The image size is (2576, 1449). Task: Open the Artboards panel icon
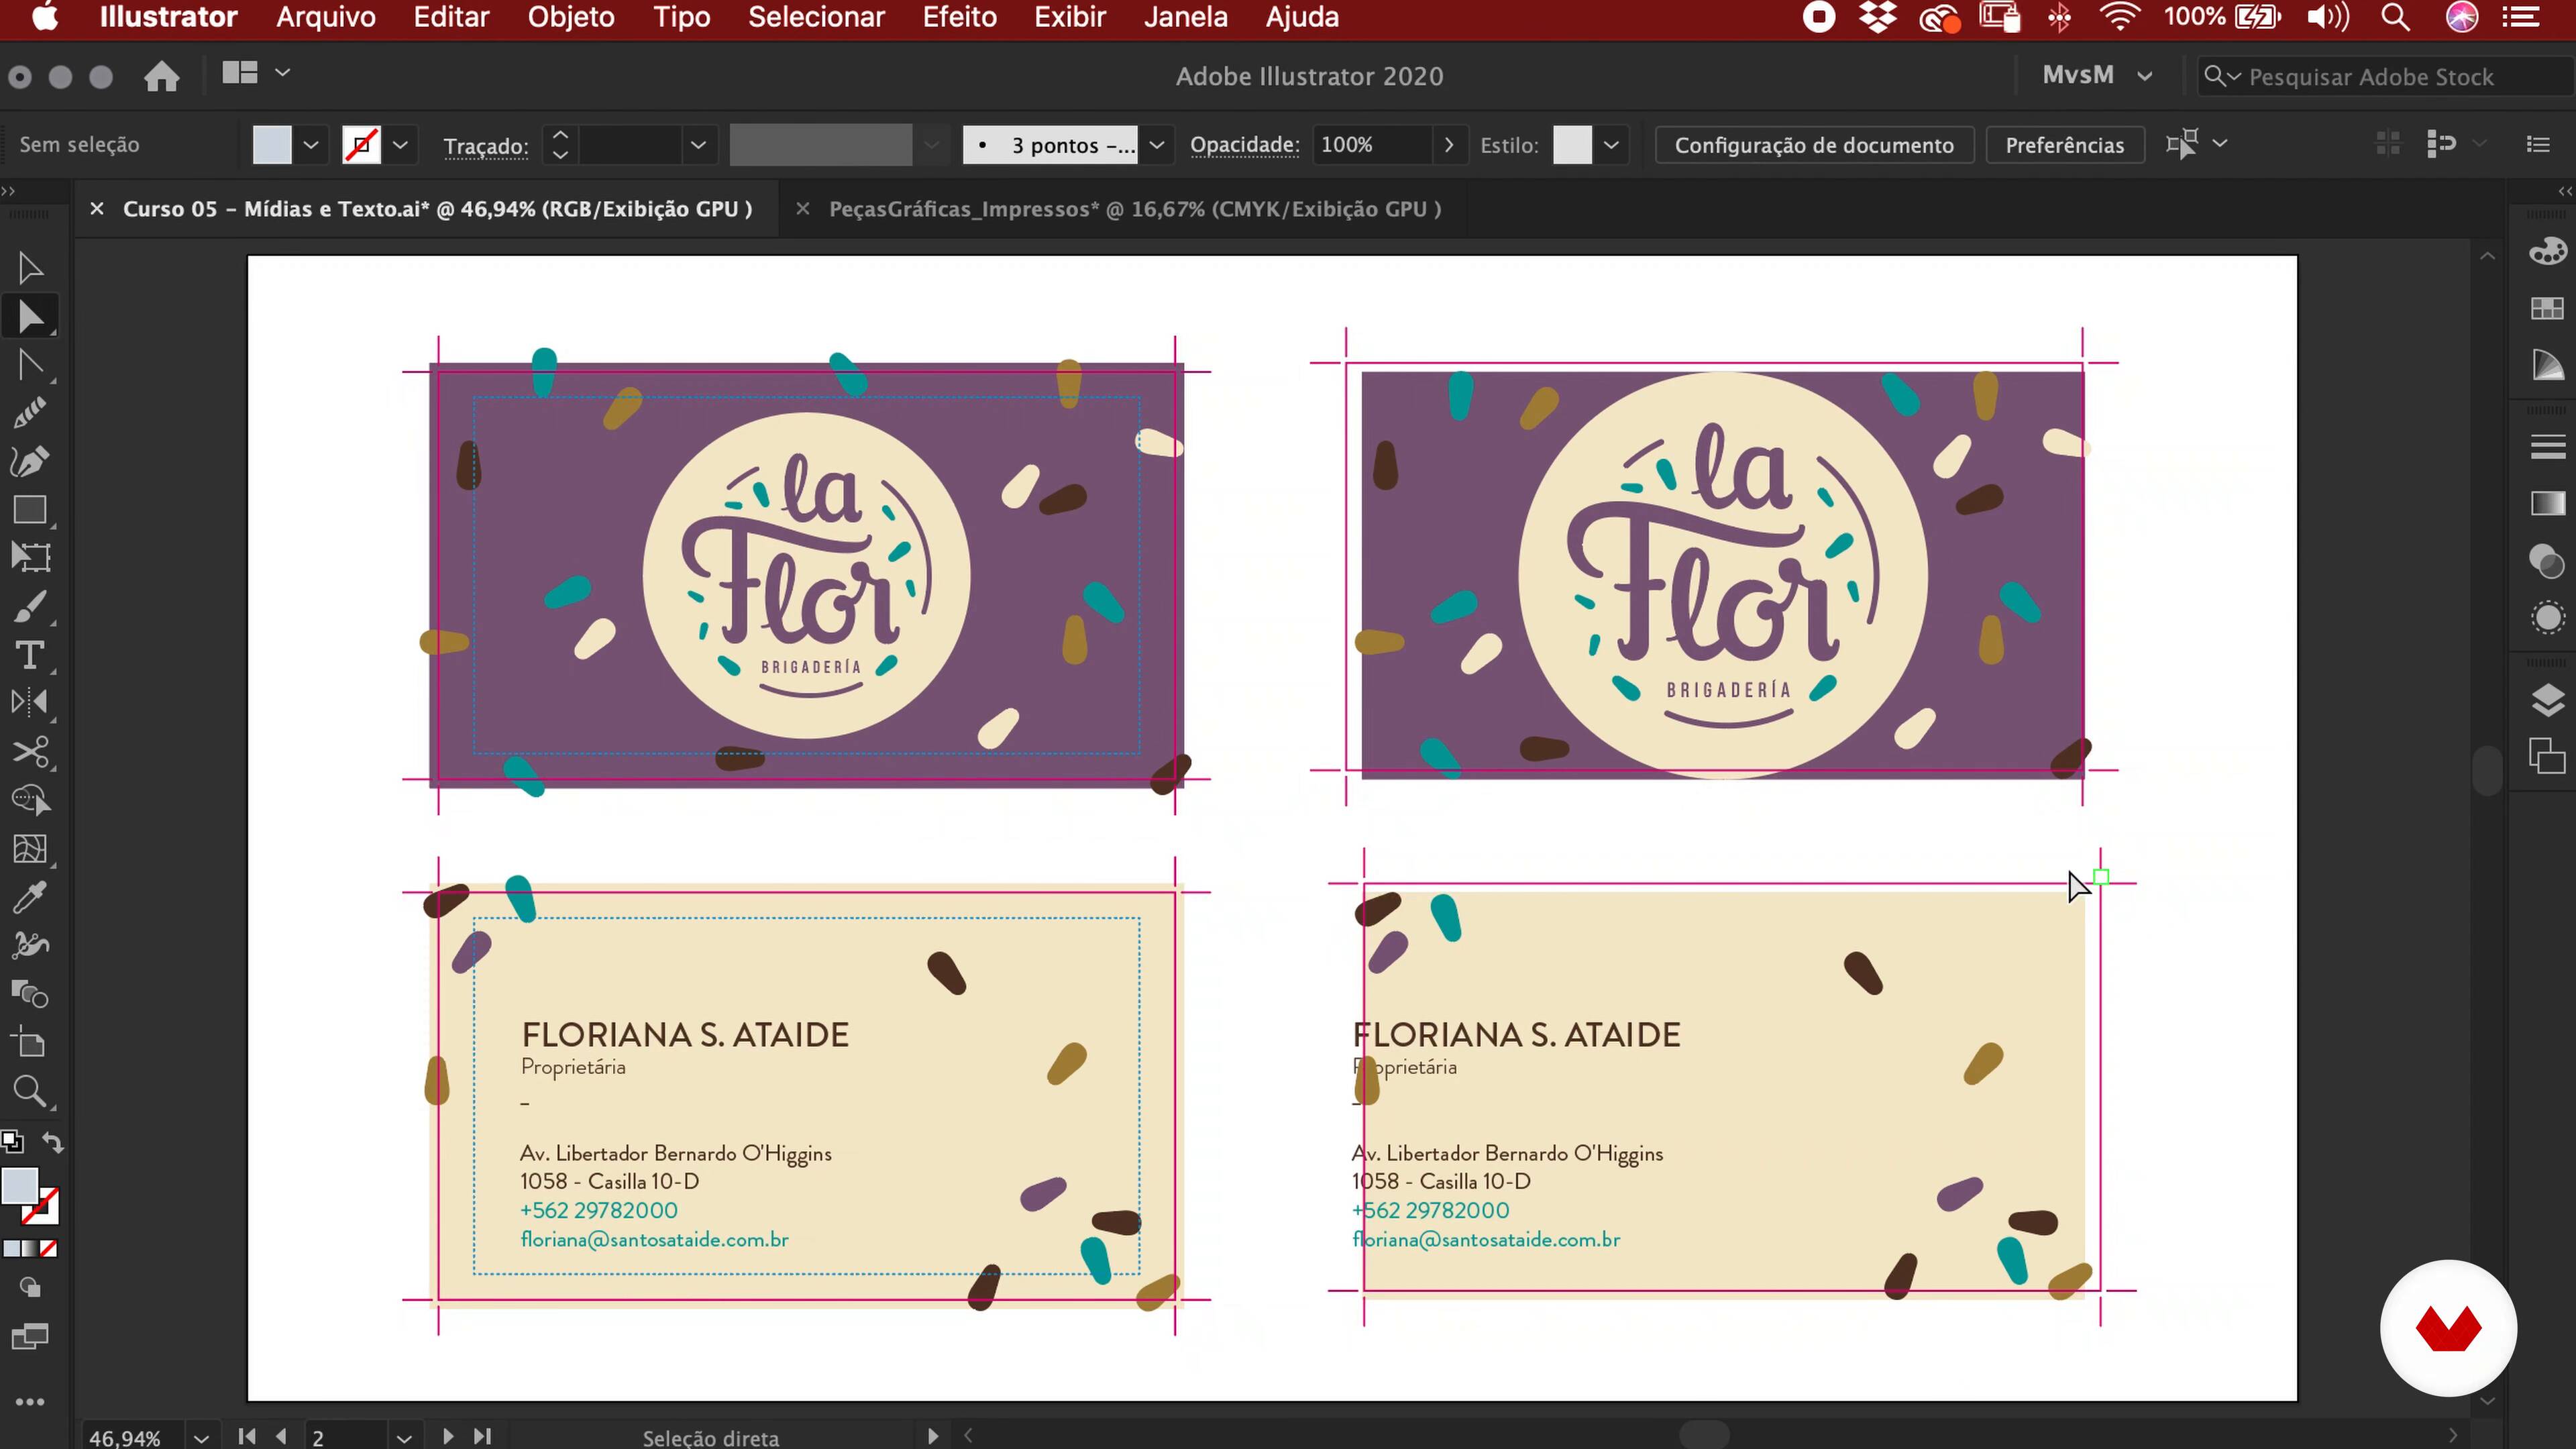(2547, 756)
